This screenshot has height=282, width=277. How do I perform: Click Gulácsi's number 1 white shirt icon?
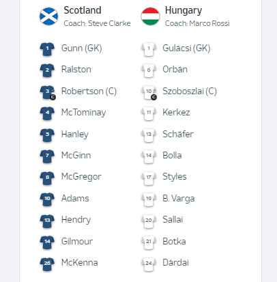click(x=149, y=49)
